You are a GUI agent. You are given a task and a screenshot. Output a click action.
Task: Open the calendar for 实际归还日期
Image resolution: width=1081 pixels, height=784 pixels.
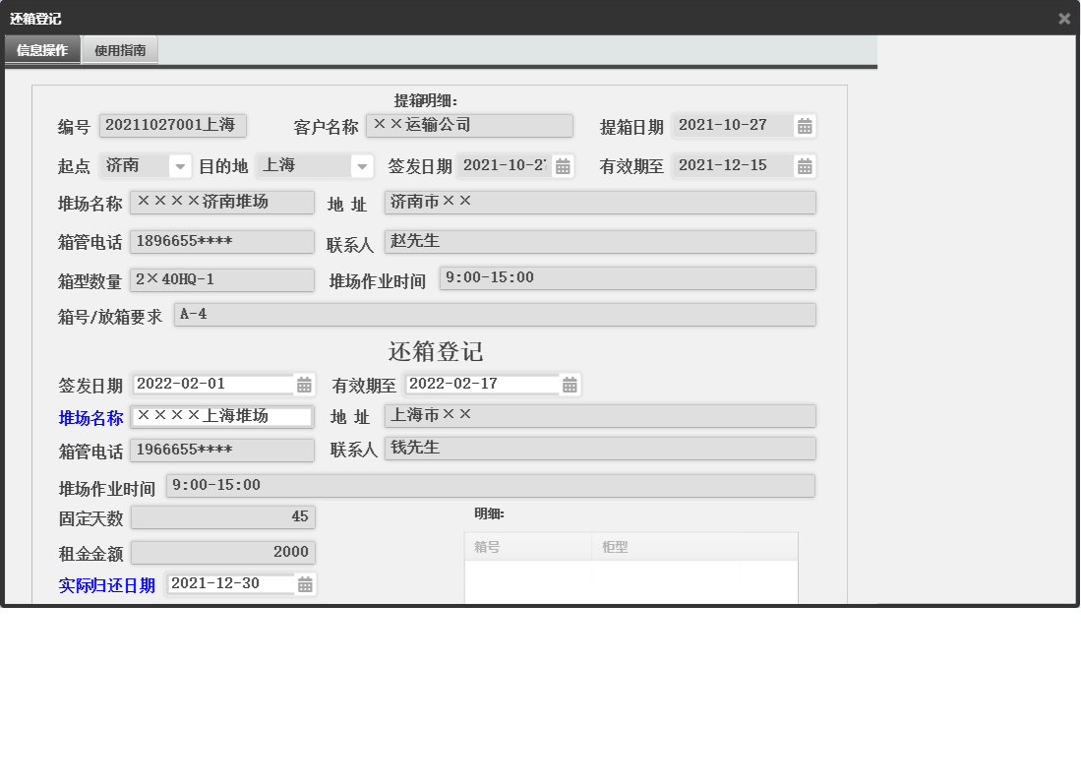pyautogui.click(x=304, y=583)
